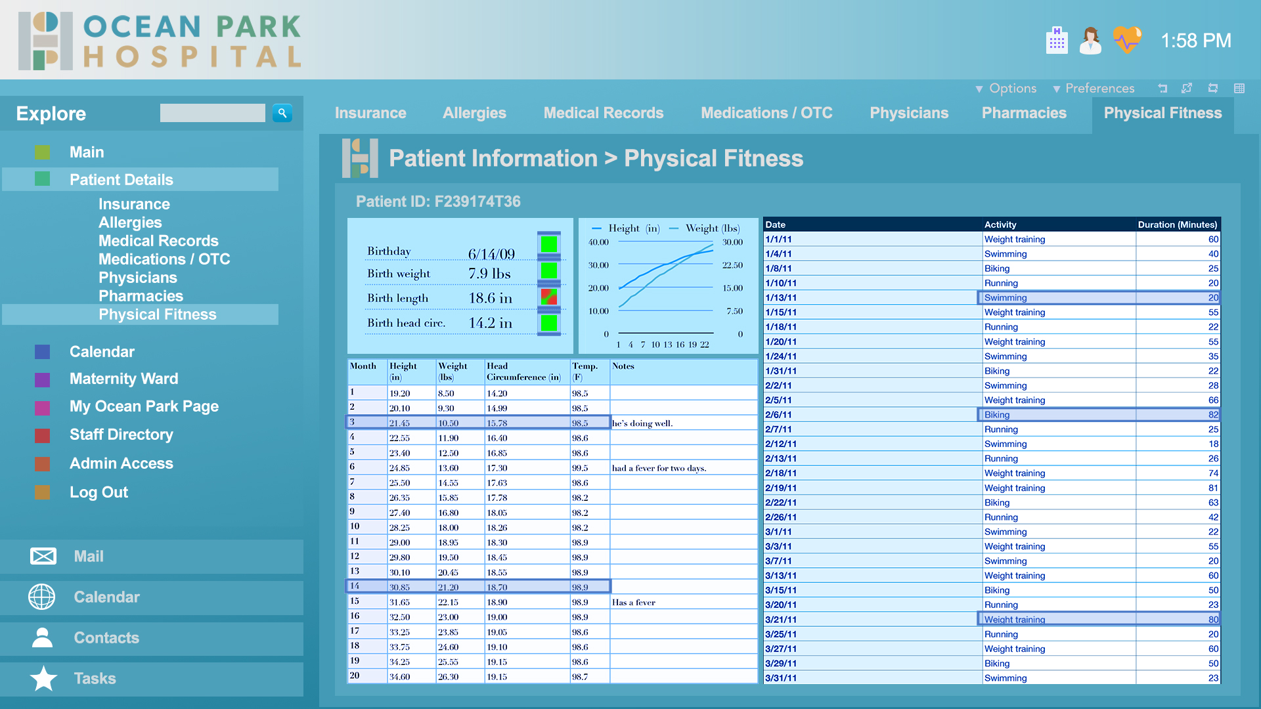Viewport: 1261px width, 709px height.
Task: Click the orange heartbeat icon
Action: click(x=1127, y=40)
